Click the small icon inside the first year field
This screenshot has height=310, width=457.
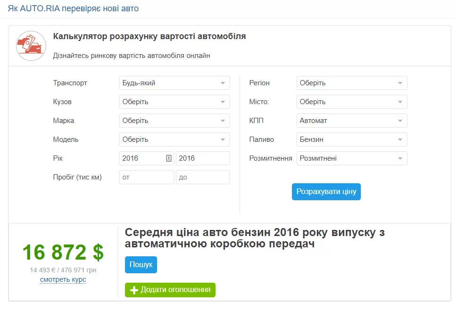pos(169,158)
